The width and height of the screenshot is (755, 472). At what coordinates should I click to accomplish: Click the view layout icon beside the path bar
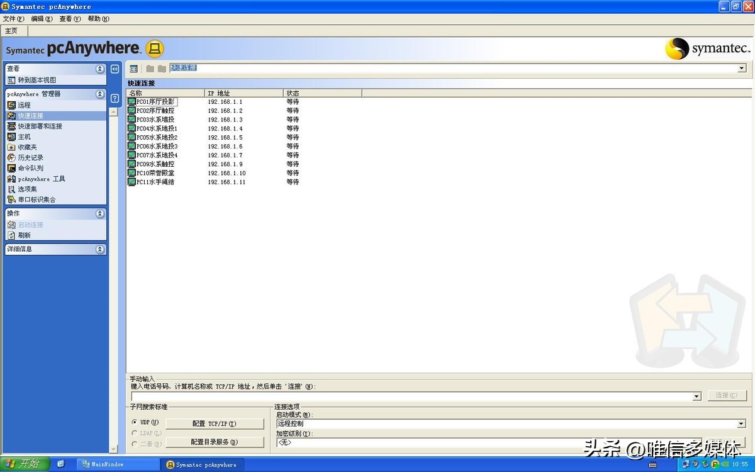(133, 69)
